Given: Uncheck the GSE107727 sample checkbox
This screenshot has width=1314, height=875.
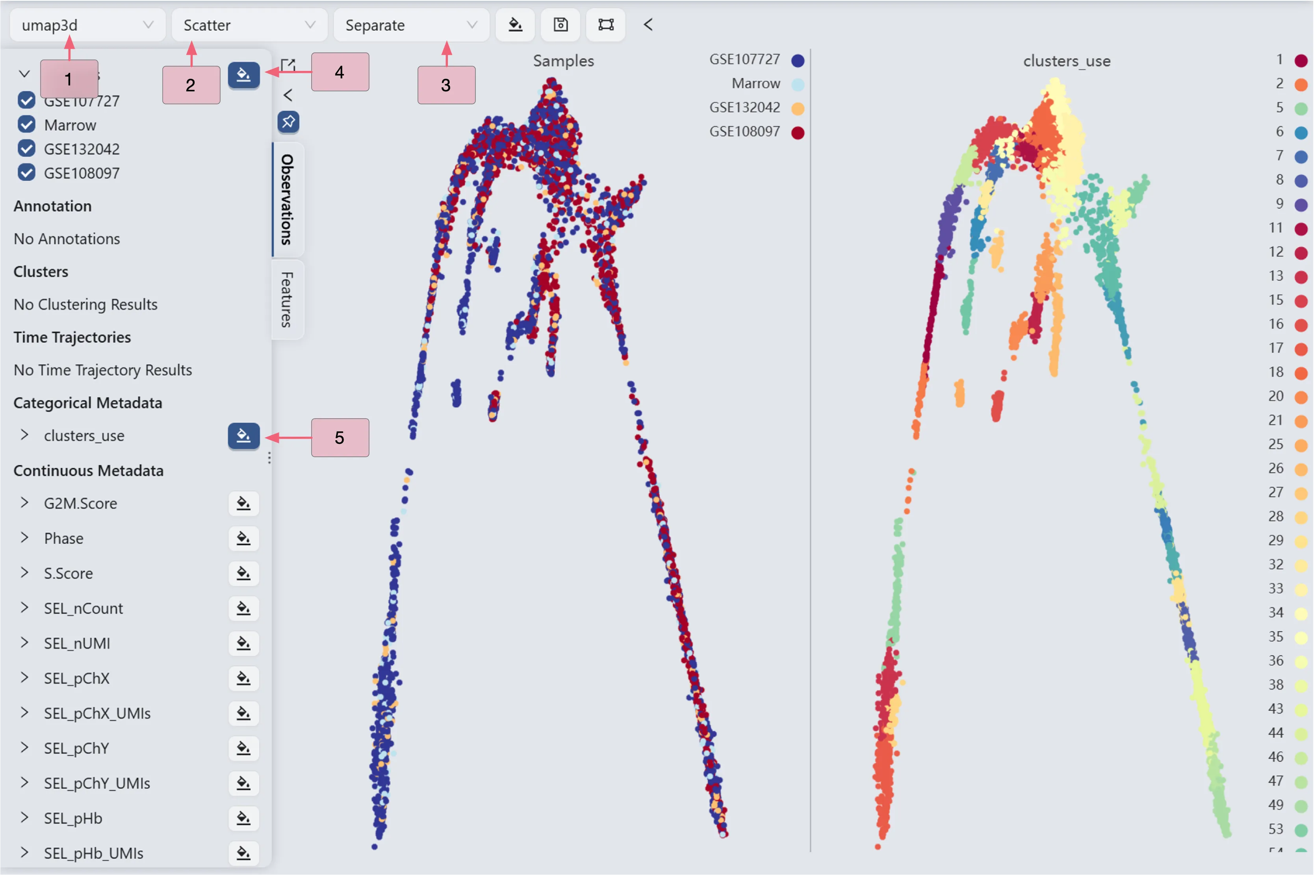Looking at the screenshot, I should (x=26, y=100).
